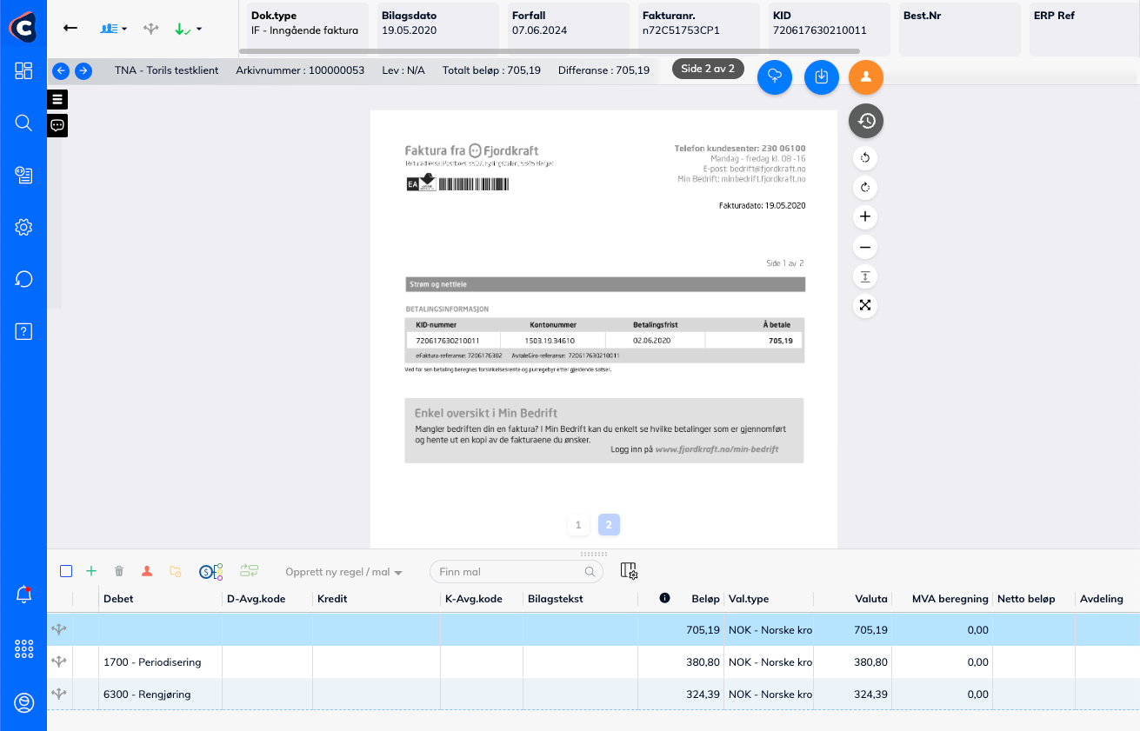
Task: Open the Opprett ny regel / mal dropdown
Action: click(x=340, y=571)
